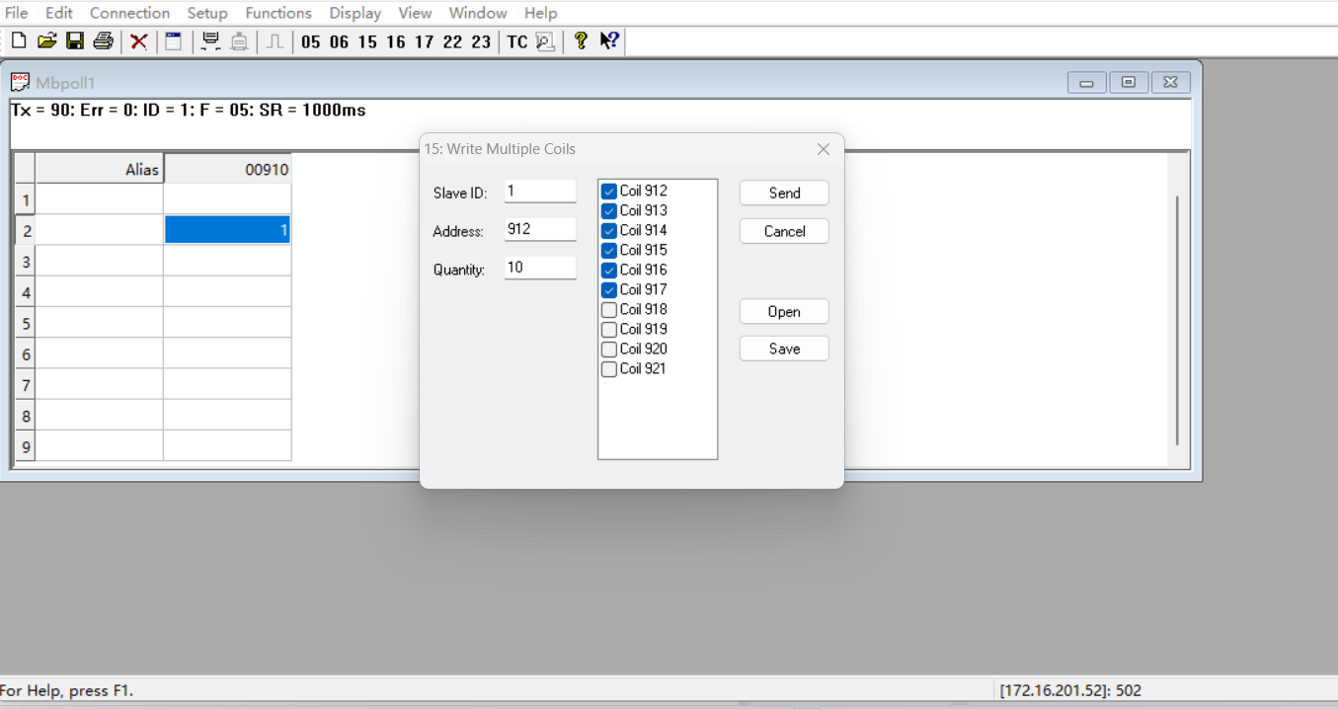Open the Functions menu

point(278,13)
